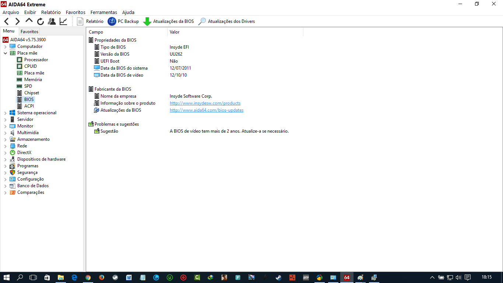Select the Processador item icon
The height and width of the screenshot is (283, 503).
click(20, 60)
